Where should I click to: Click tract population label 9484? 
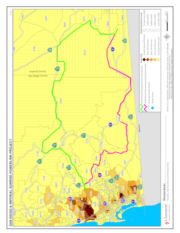tap(135, 191)
